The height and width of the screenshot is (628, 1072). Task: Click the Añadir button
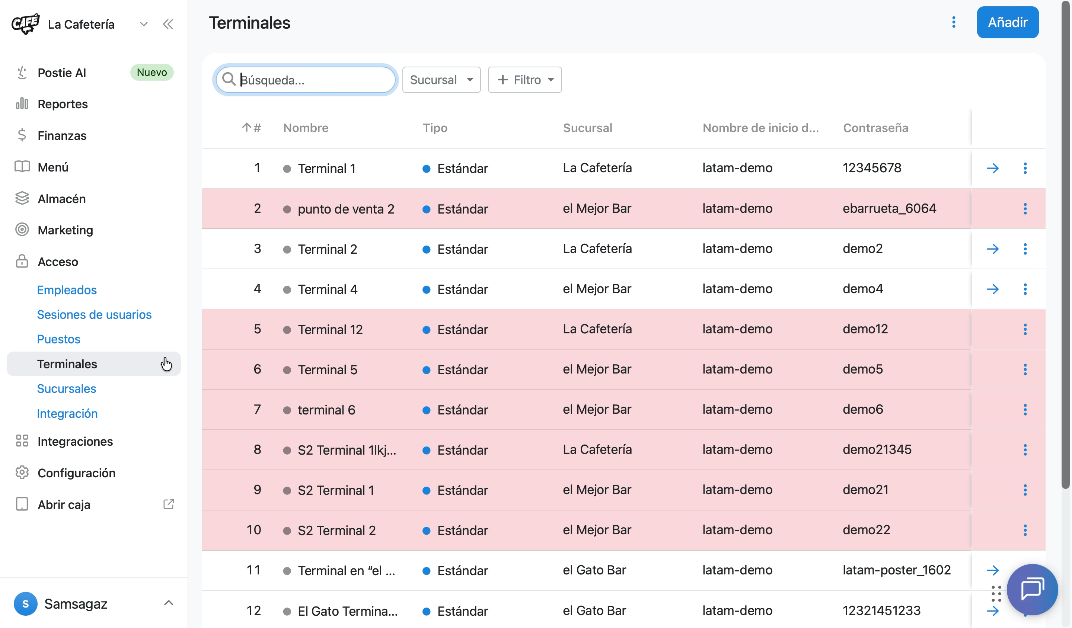1007,22
